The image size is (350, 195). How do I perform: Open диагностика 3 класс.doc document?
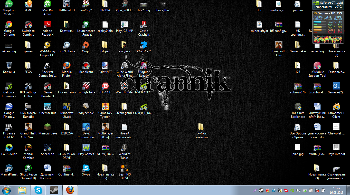point(317,131)
